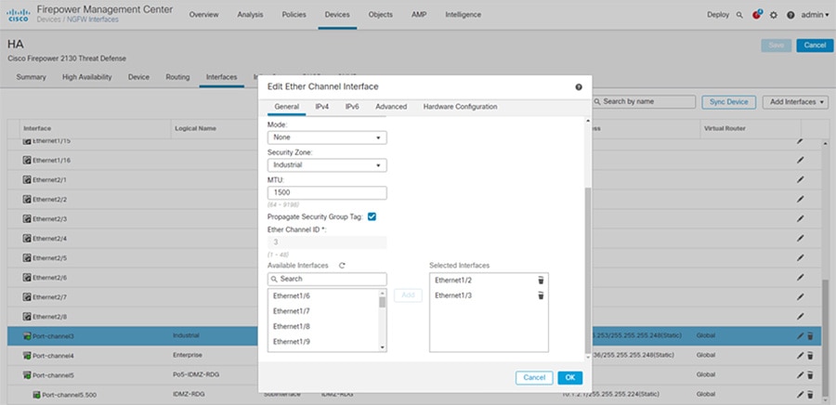Open the Intelligence menu

click(x=463, y=15)
